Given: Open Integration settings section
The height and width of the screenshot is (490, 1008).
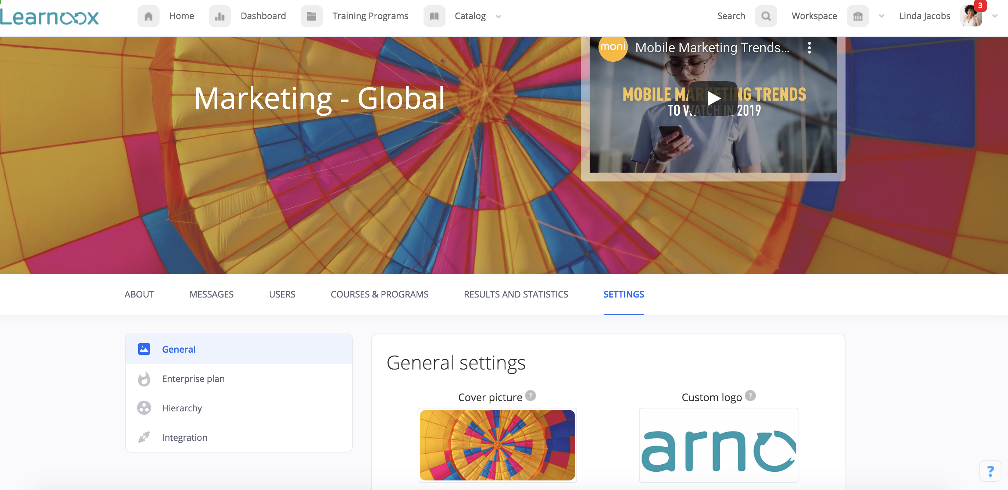Looking at the screenshot, I should tap(184, 437).
